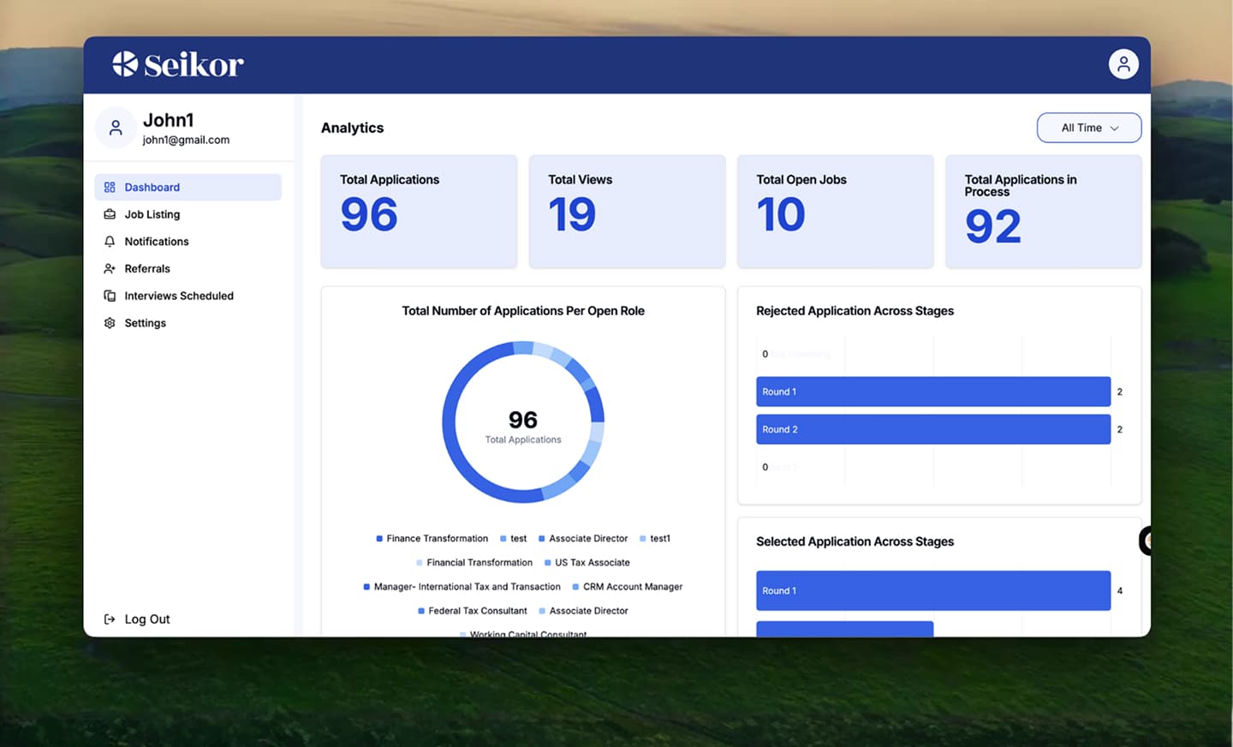1233x747 pixels.
Task: Click the chevron on All Time selector
Action: (x=1114, y=128)
